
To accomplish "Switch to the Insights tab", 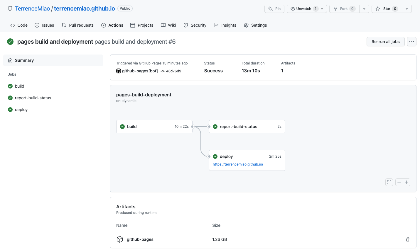I will (225, 25).
